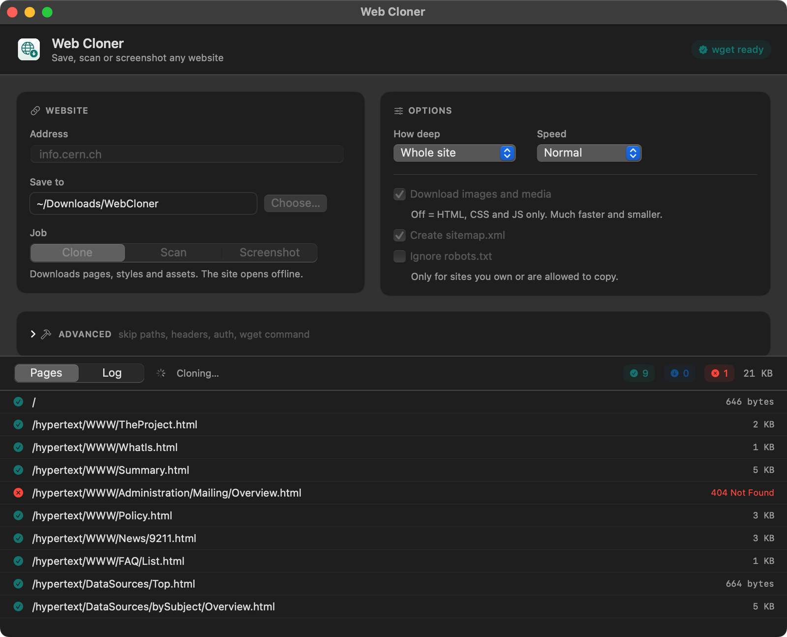Click the green succeeded count badge 9

(639, 373)
